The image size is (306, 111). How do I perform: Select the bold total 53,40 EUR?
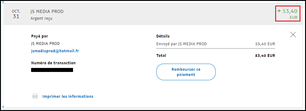coord(265,56)
